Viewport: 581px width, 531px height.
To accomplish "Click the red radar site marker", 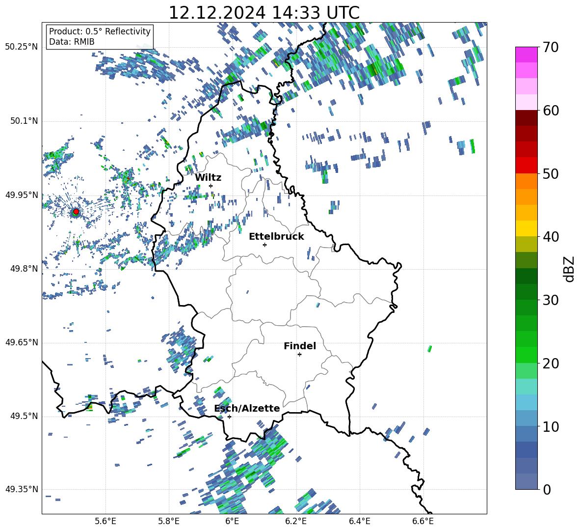I will (x=76, y=212).
